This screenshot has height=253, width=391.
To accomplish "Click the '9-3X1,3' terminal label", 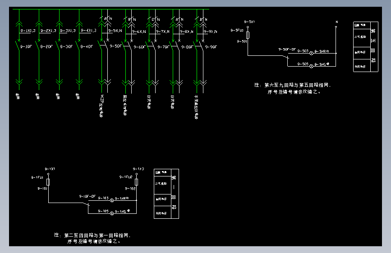I will (x=68, y=31).
